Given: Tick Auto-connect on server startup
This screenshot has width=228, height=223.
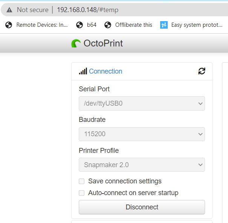Looking at the screenshot, I should coord(81,193).
